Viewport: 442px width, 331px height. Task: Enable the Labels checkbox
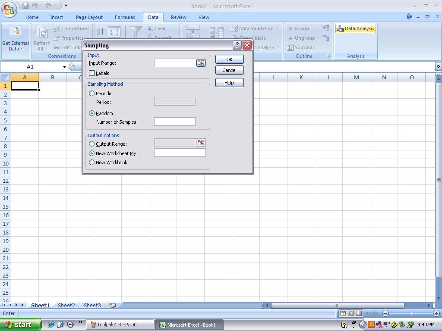(x=92, y=73)
